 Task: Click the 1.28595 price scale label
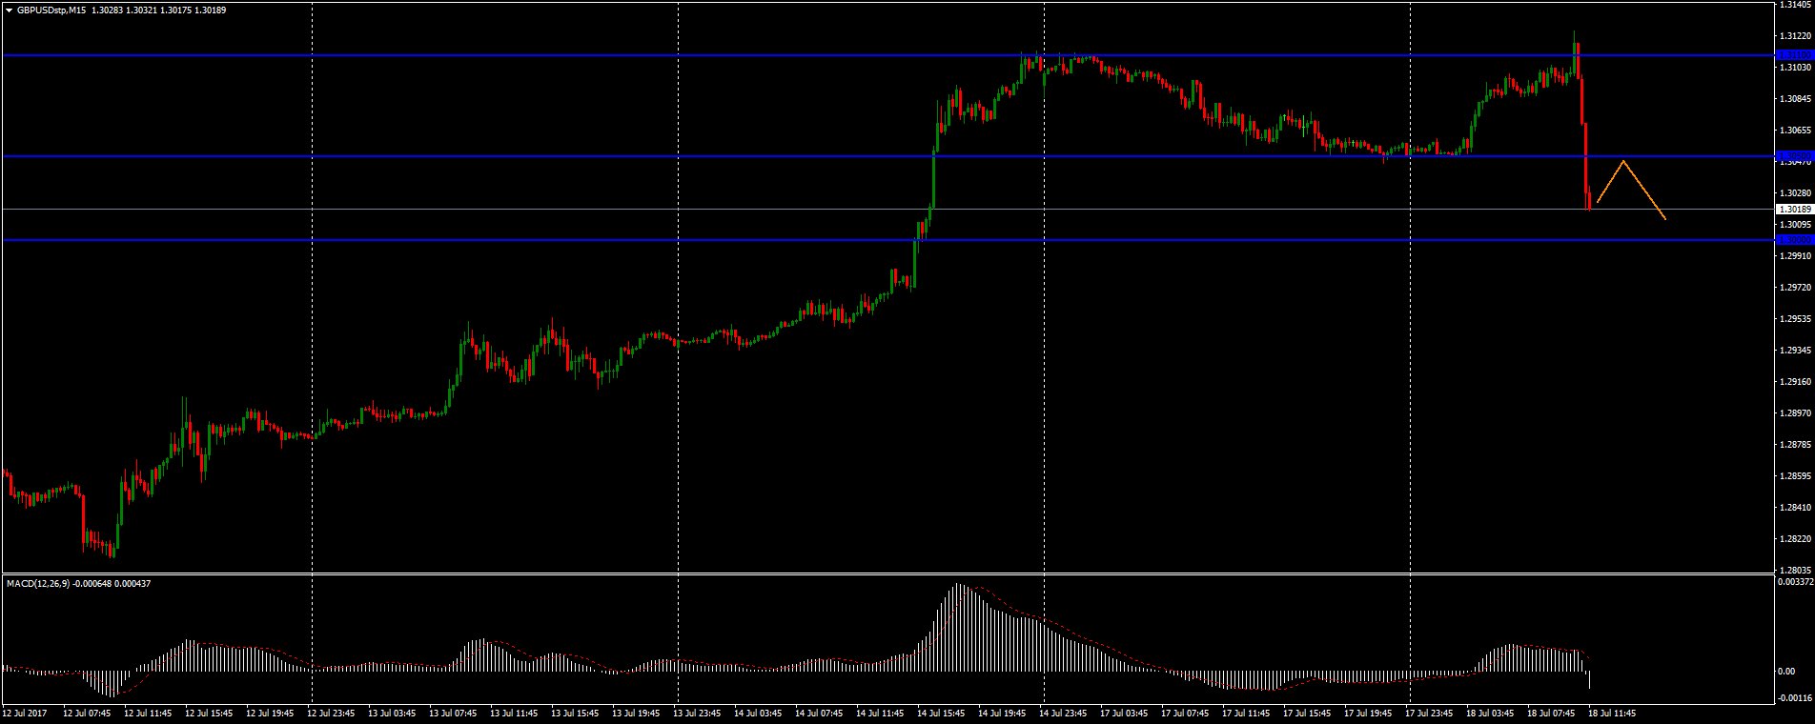1796,476
